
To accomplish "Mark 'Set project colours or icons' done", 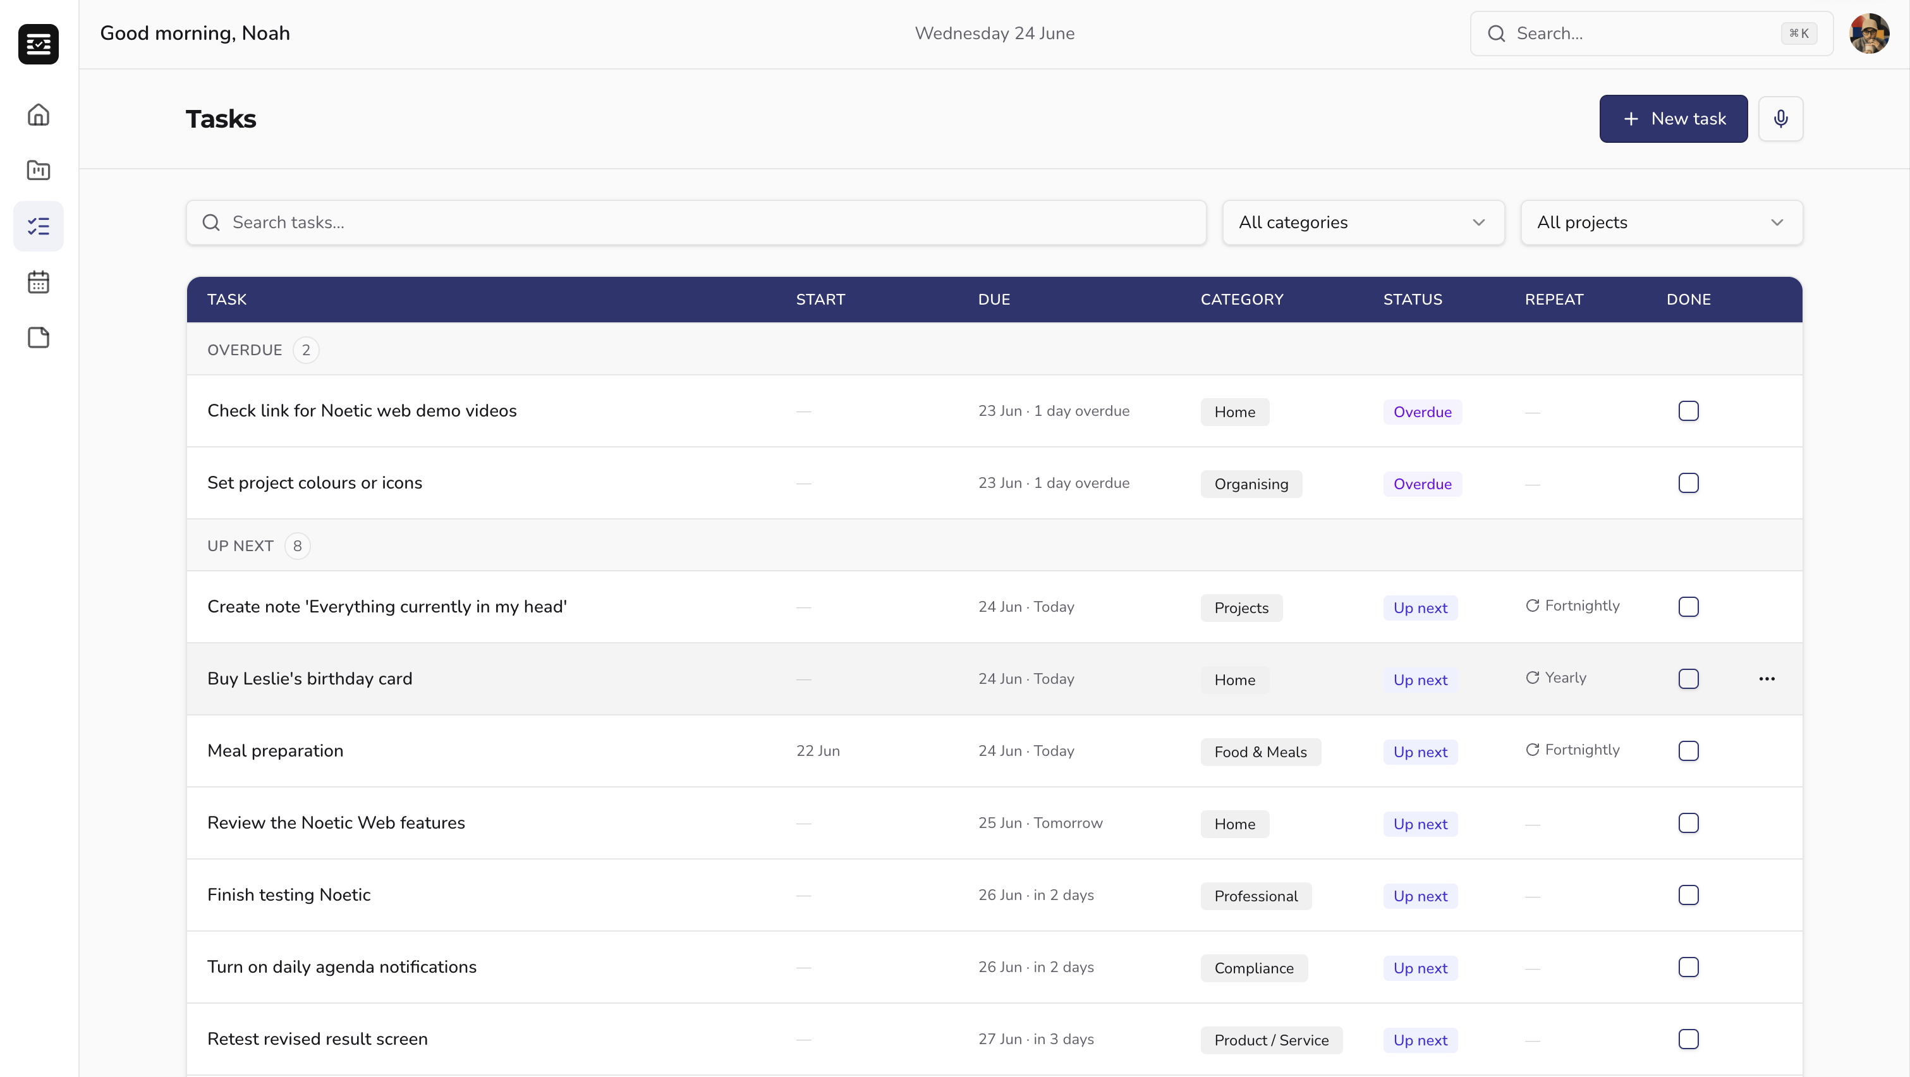I will point(1688,482).
